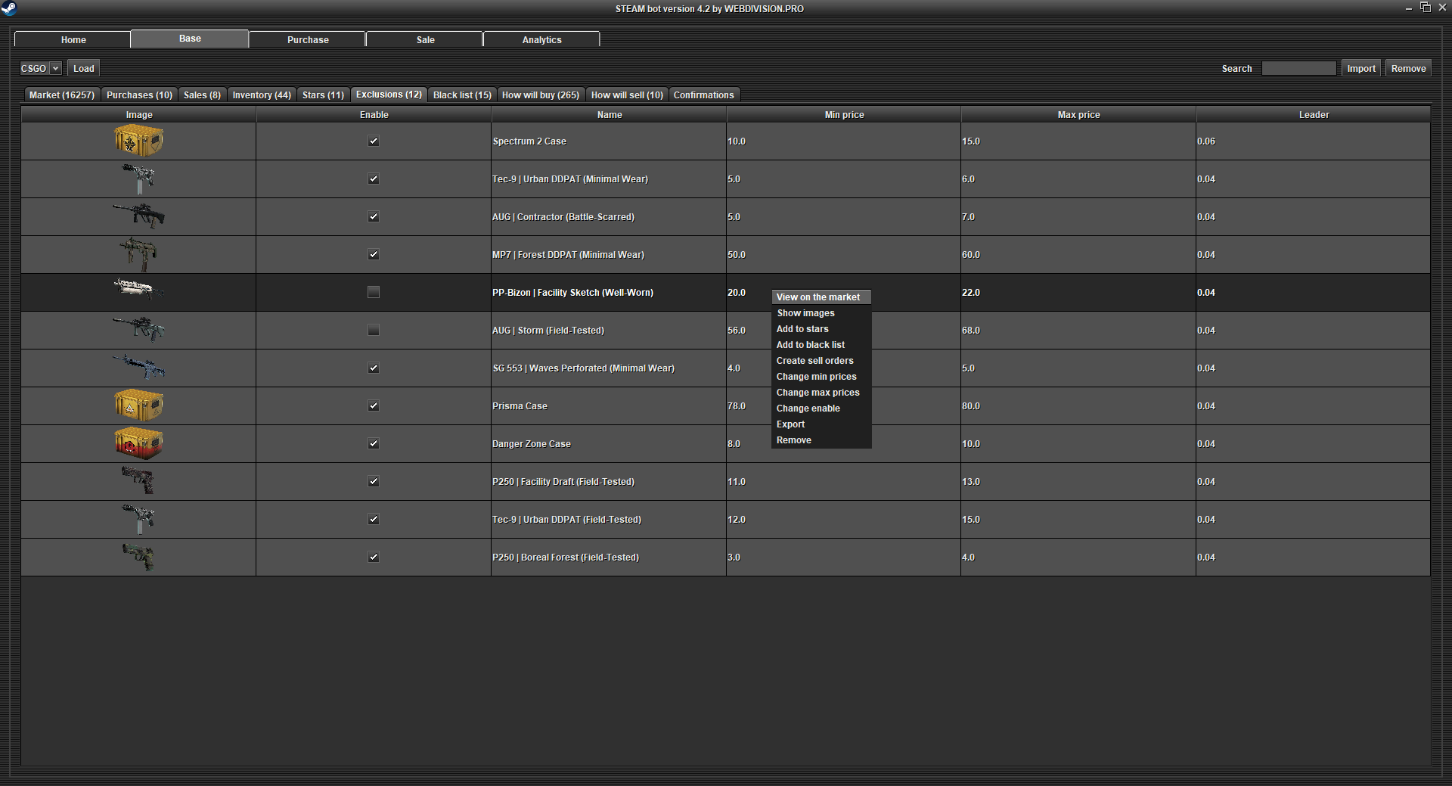Screen dimensions: 1452x786
Task: Select 'Change min prices' in context menu
Action: tap(816, 377)
